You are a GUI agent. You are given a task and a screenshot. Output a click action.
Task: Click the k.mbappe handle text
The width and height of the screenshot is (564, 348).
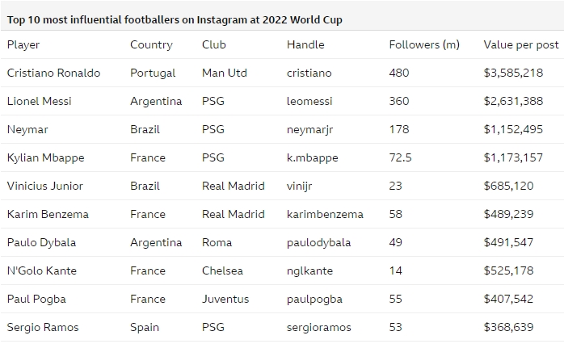(x=313, y=157)
